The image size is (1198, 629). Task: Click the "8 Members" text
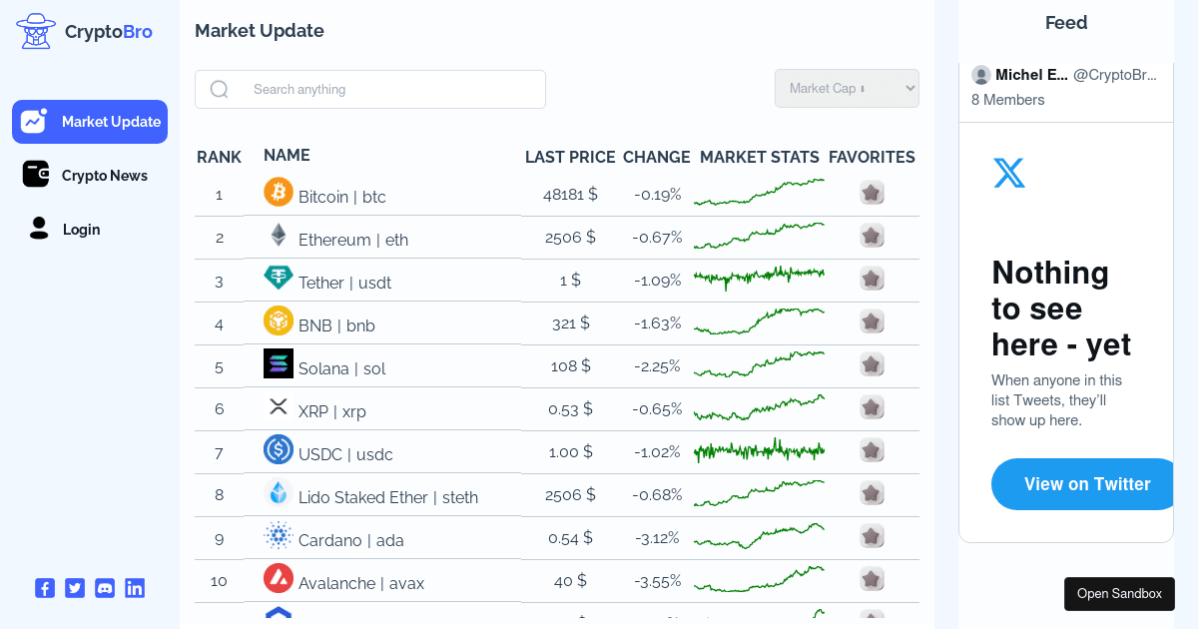coord(1008,100)
